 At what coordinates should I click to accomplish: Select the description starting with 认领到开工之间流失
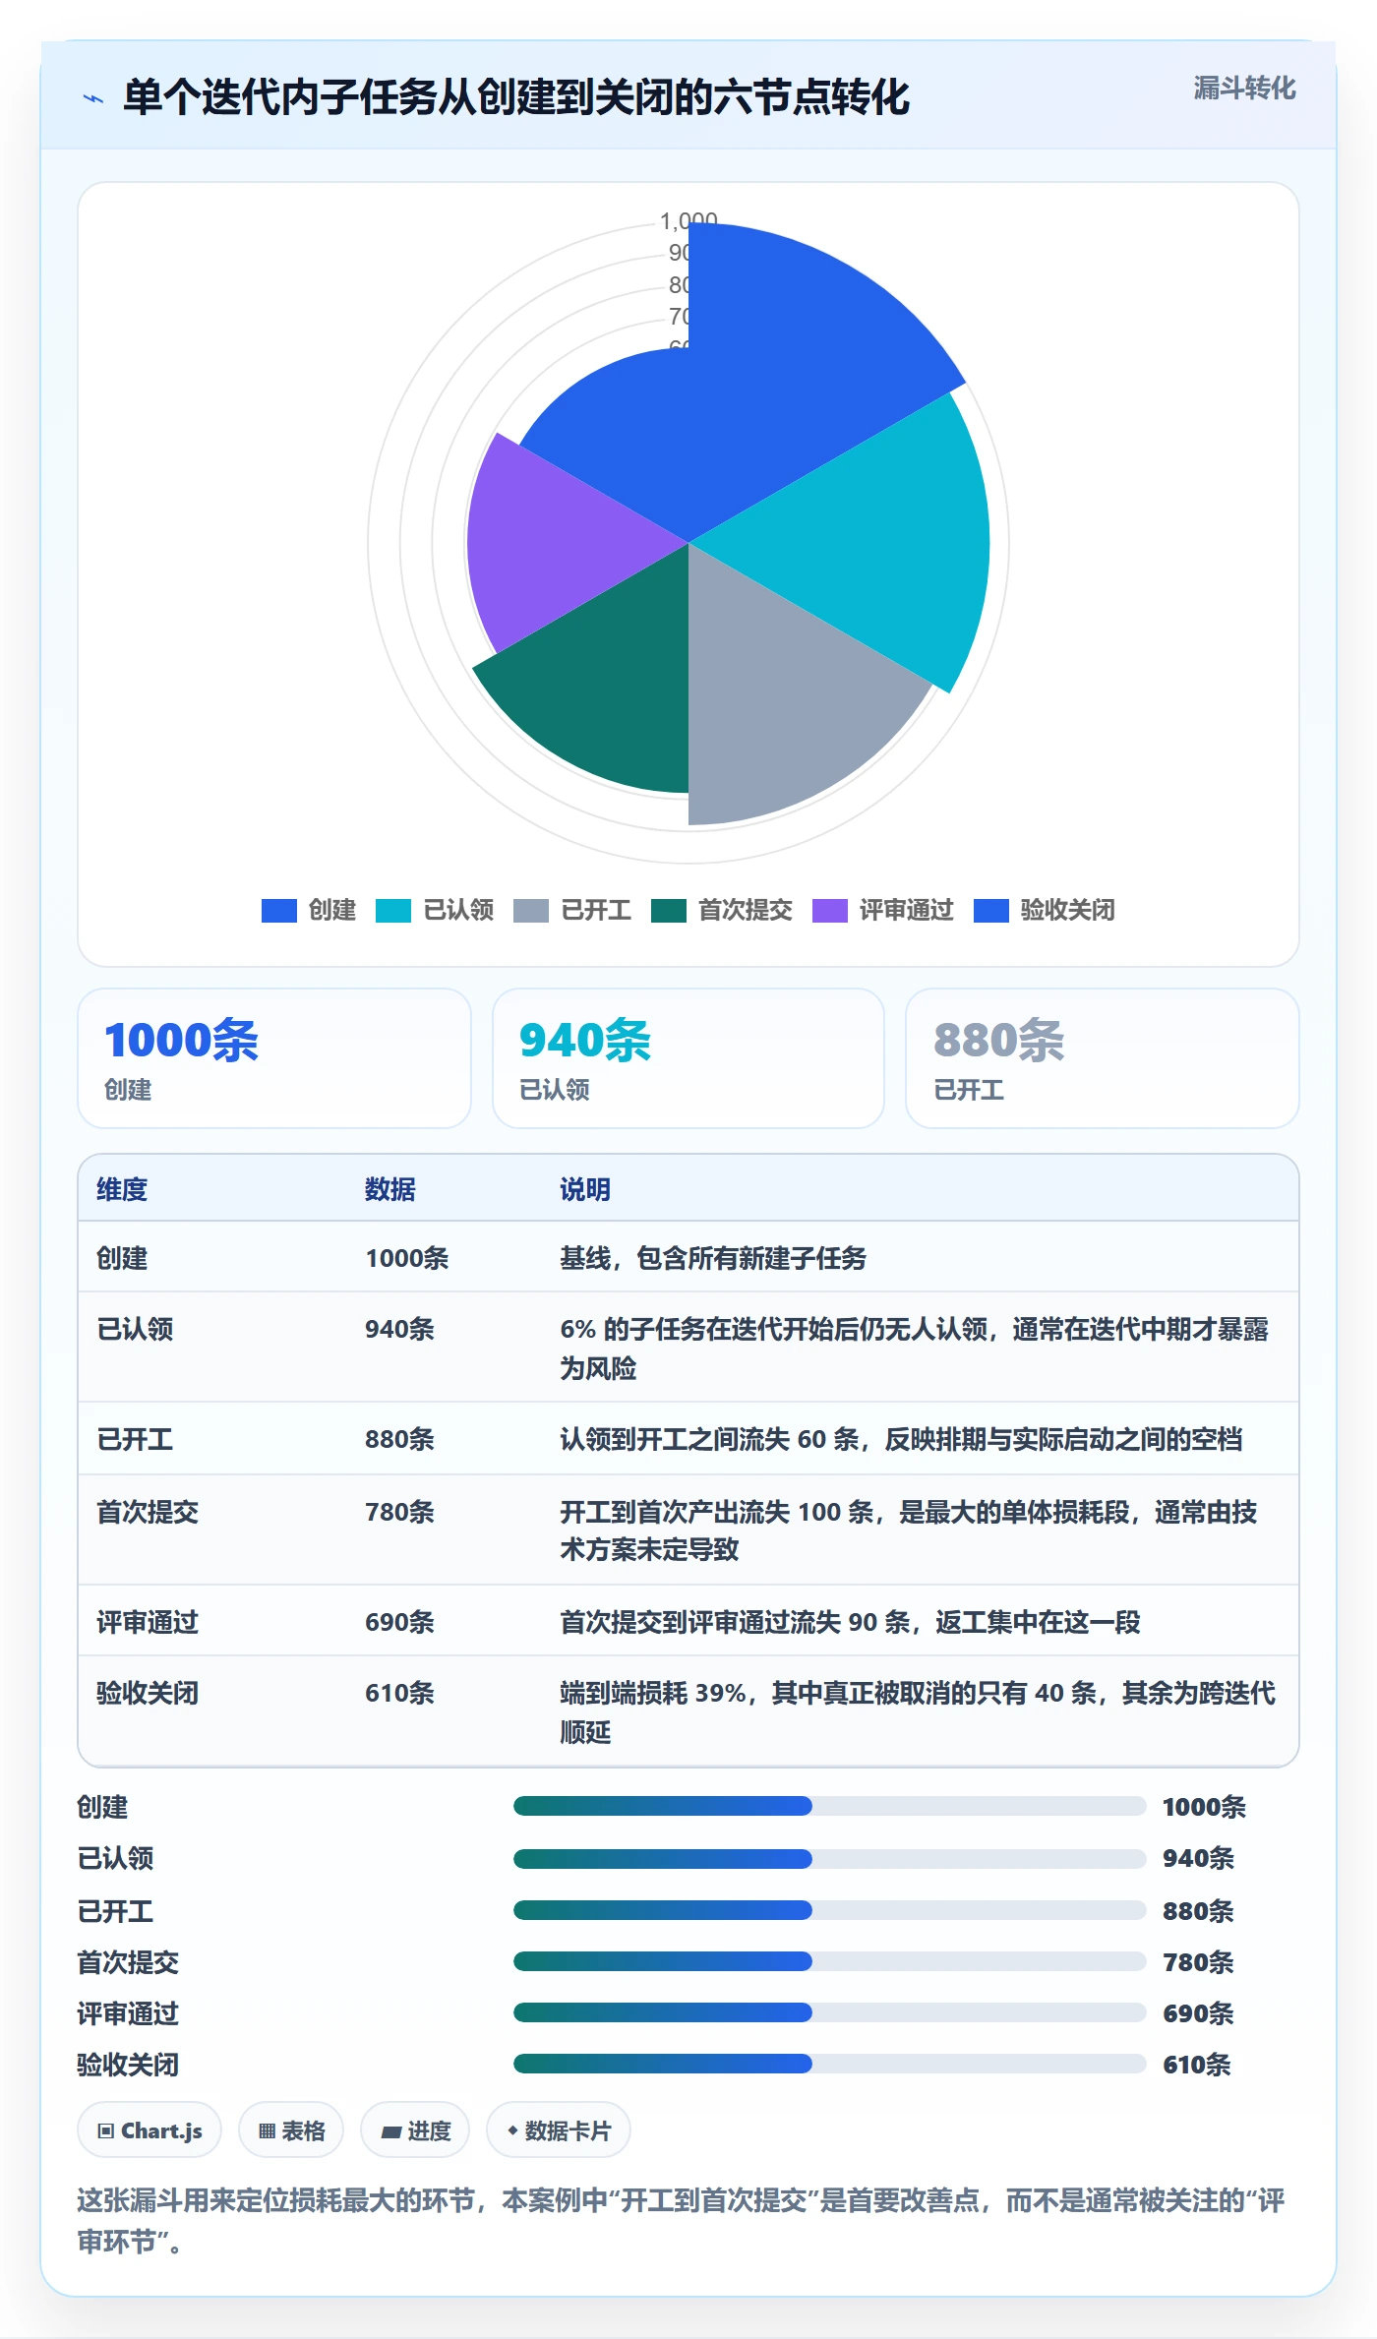pyautogui.click(x=901, y=1439)
